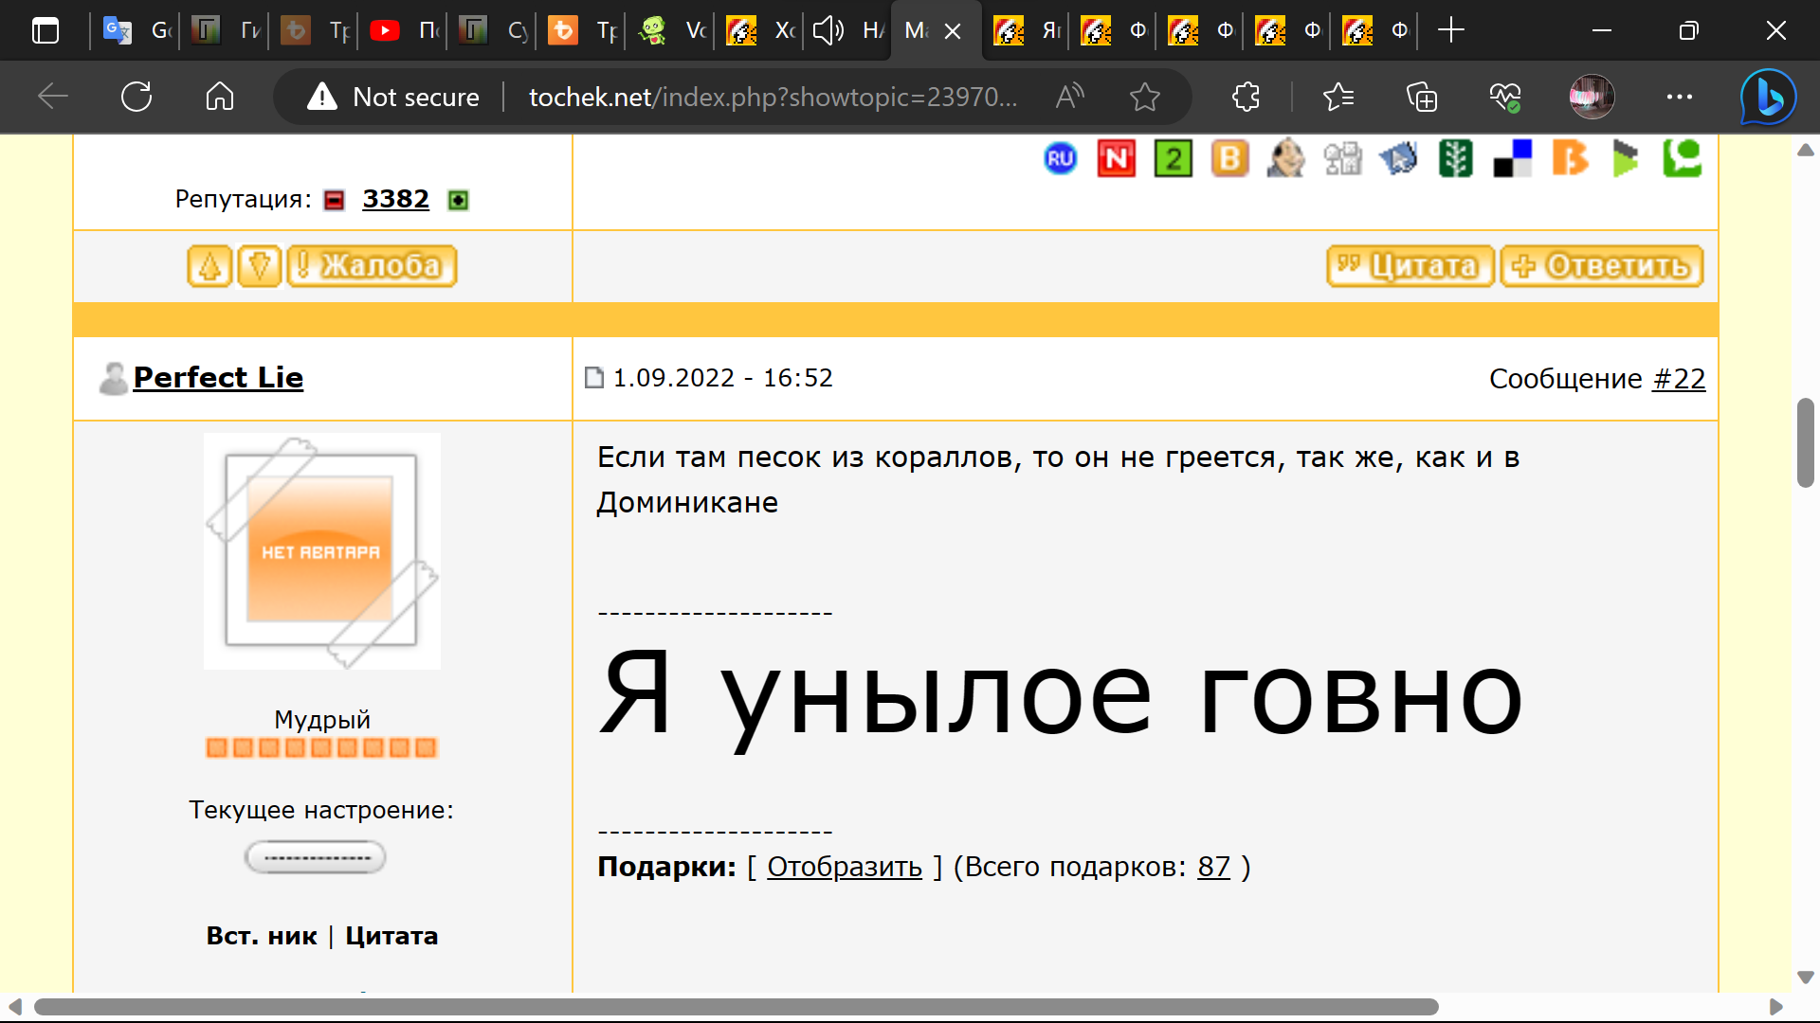
Task: Click Вст. ник to insert nickname
Action: coord(262,936)
